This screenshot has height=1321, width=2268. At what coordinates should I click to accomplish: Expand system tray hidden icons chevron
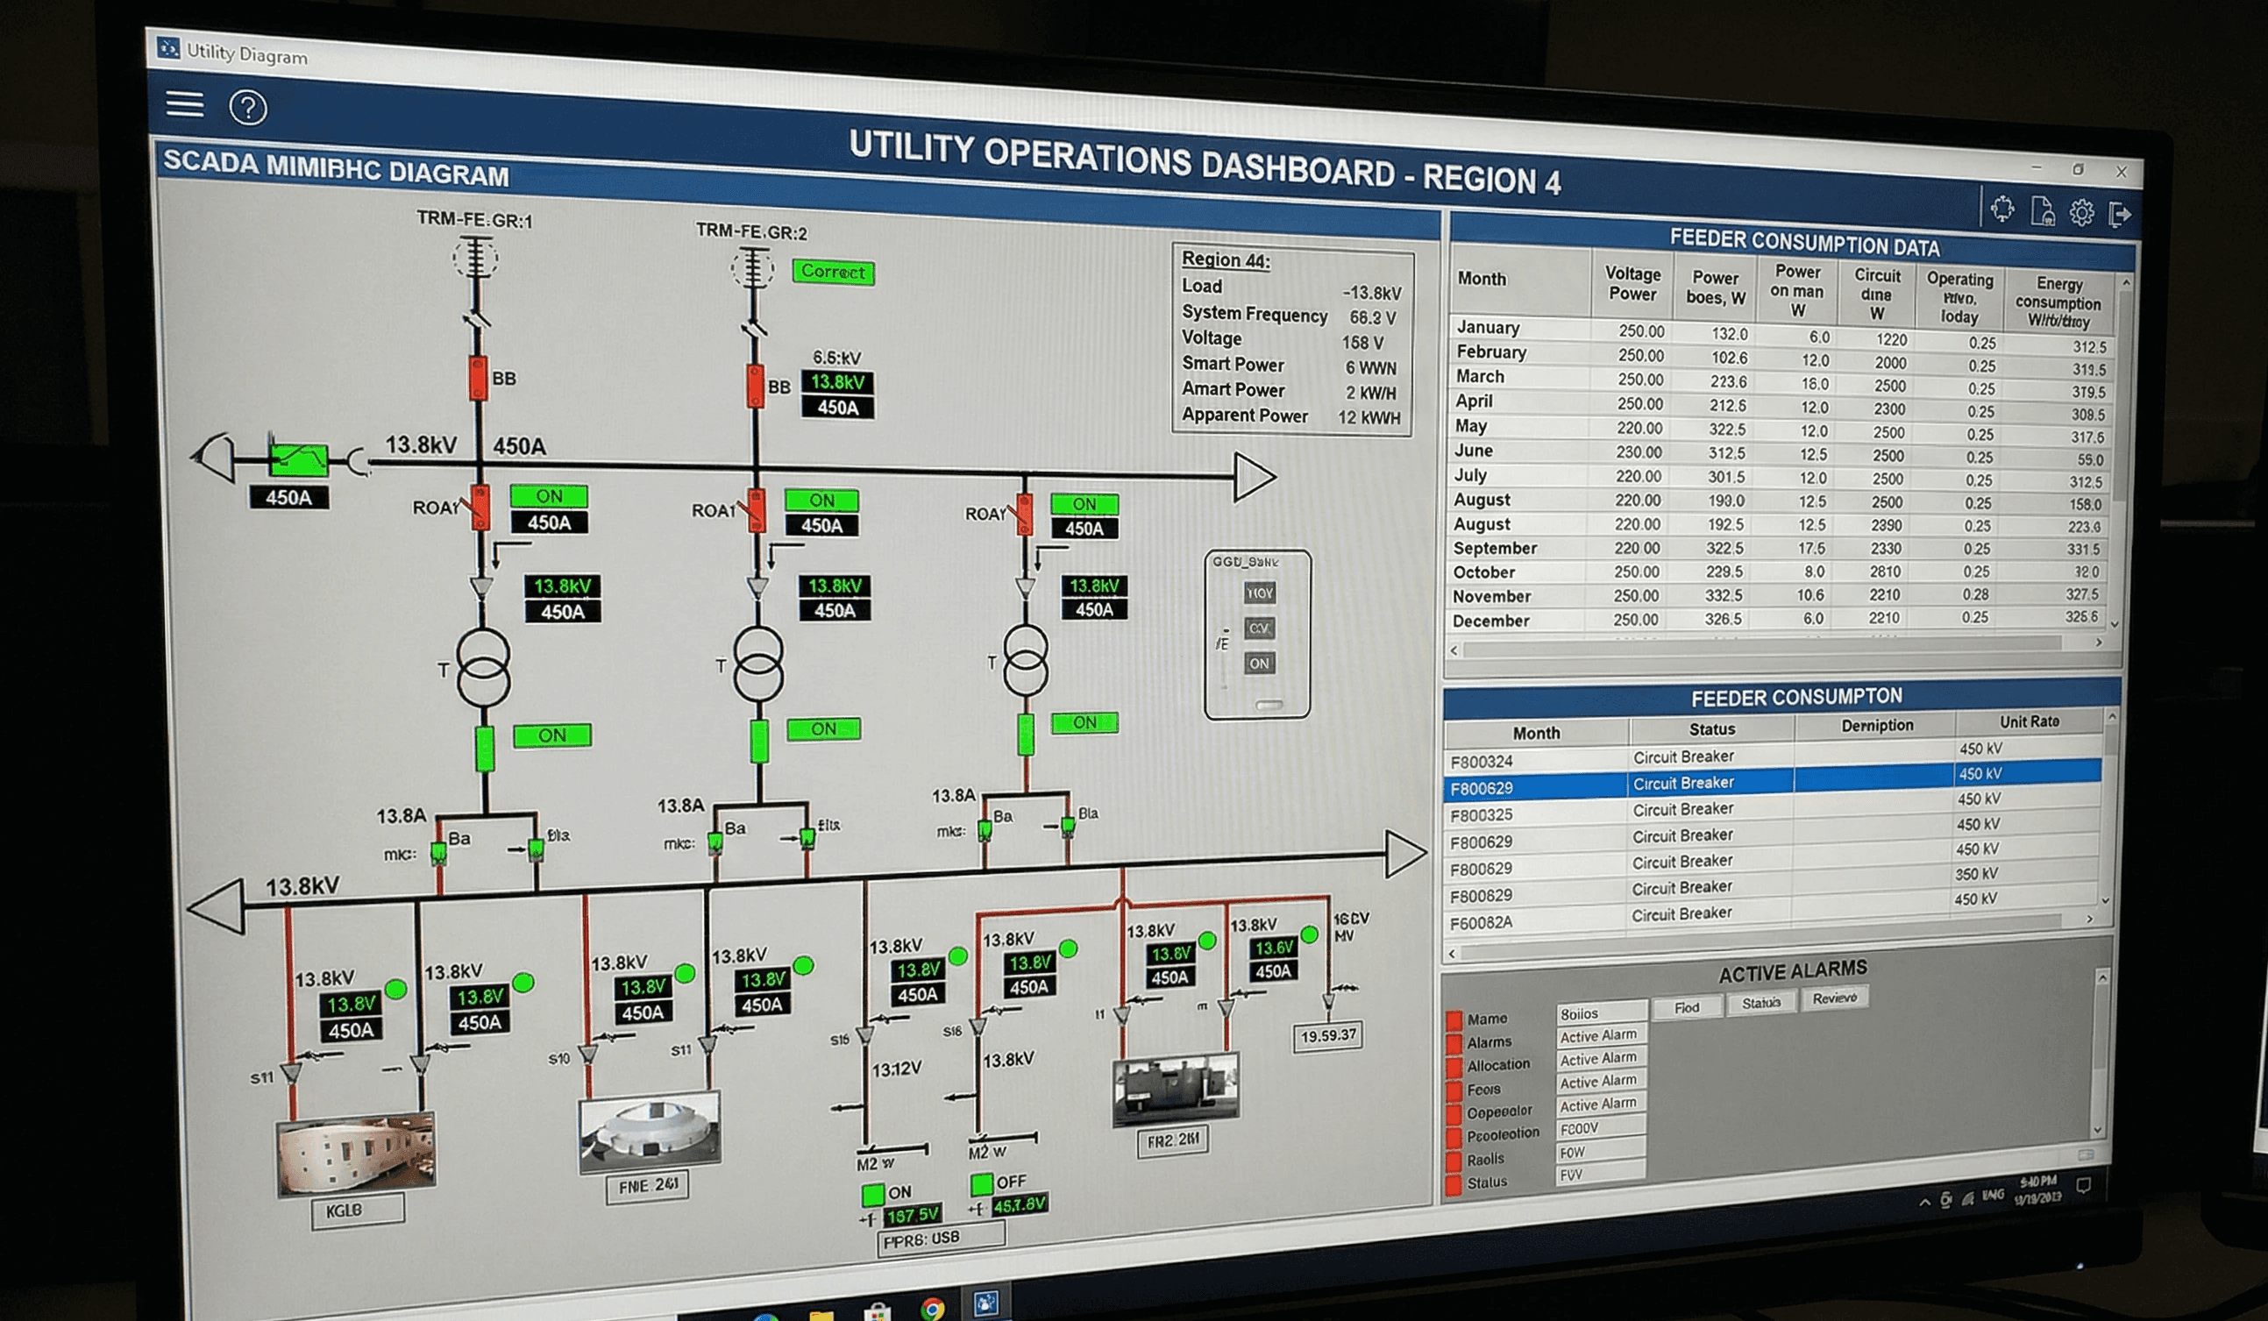1924,1201
